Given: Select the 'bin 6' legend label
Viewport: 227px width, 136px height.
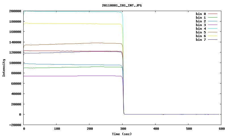Looking at the screenshot, I should 201,36.
